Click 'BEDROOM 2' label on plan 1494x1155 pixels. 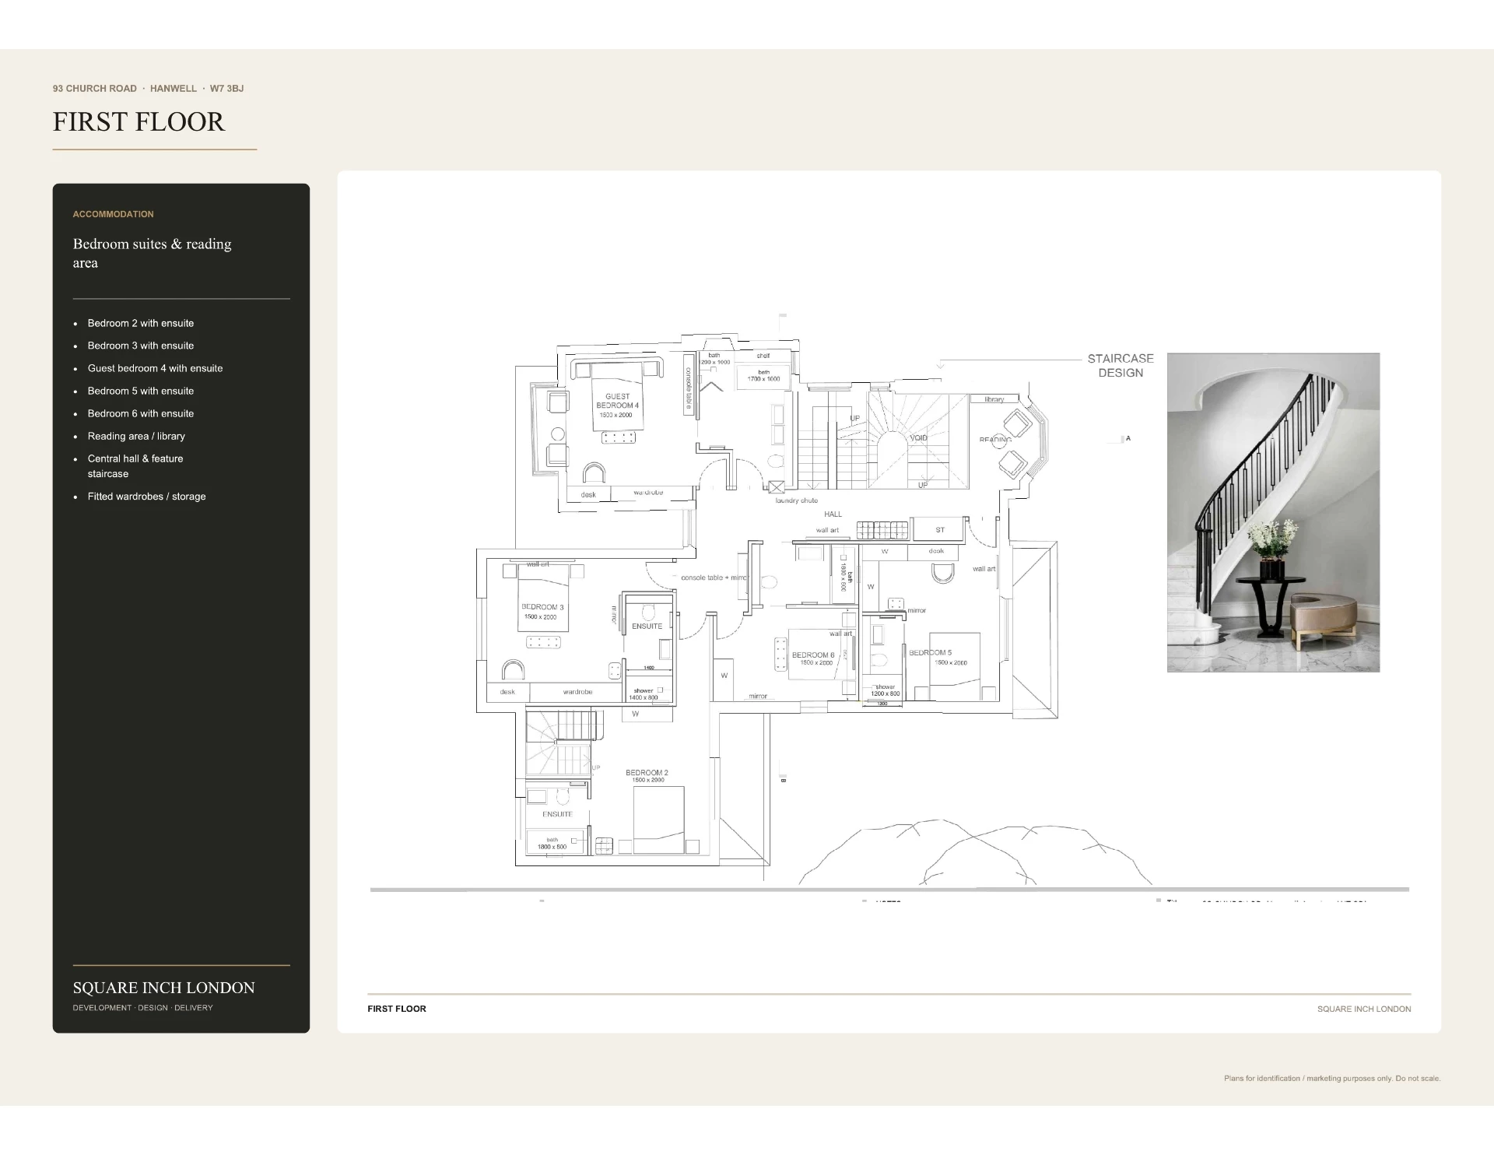click(x=647, y=773)
